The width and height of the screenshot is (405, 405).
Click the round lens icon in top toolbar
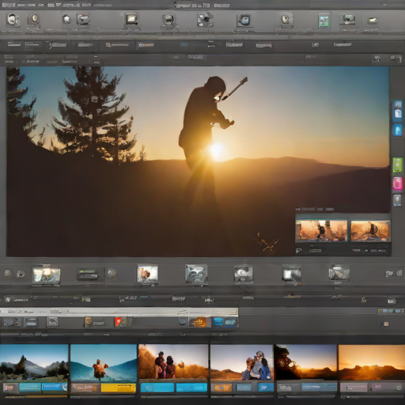[x=168, y=20]
